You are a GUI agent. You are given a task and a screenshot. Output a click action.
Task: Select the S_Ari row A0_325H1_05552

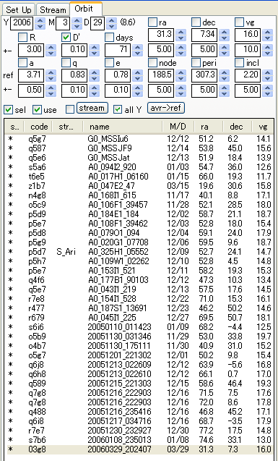[x=140, y=252]
